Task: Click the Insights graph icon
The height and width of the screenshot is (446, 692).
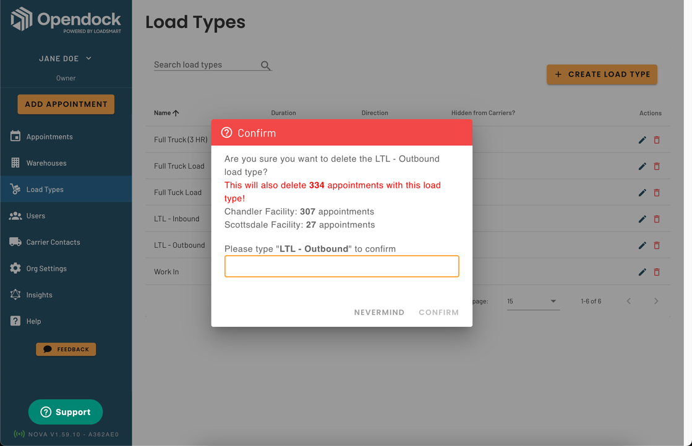Action: [x=15, y=295]
